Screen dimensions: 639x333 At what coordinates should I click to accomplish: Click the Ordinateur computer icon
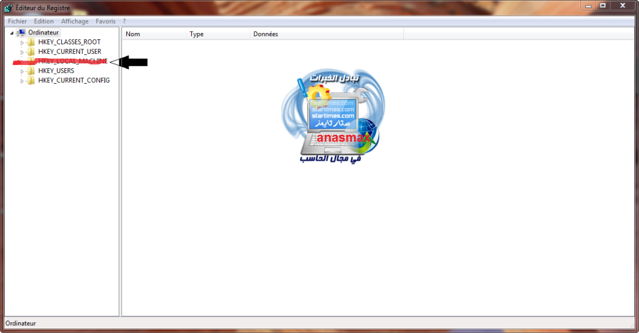tap(21, 32)
